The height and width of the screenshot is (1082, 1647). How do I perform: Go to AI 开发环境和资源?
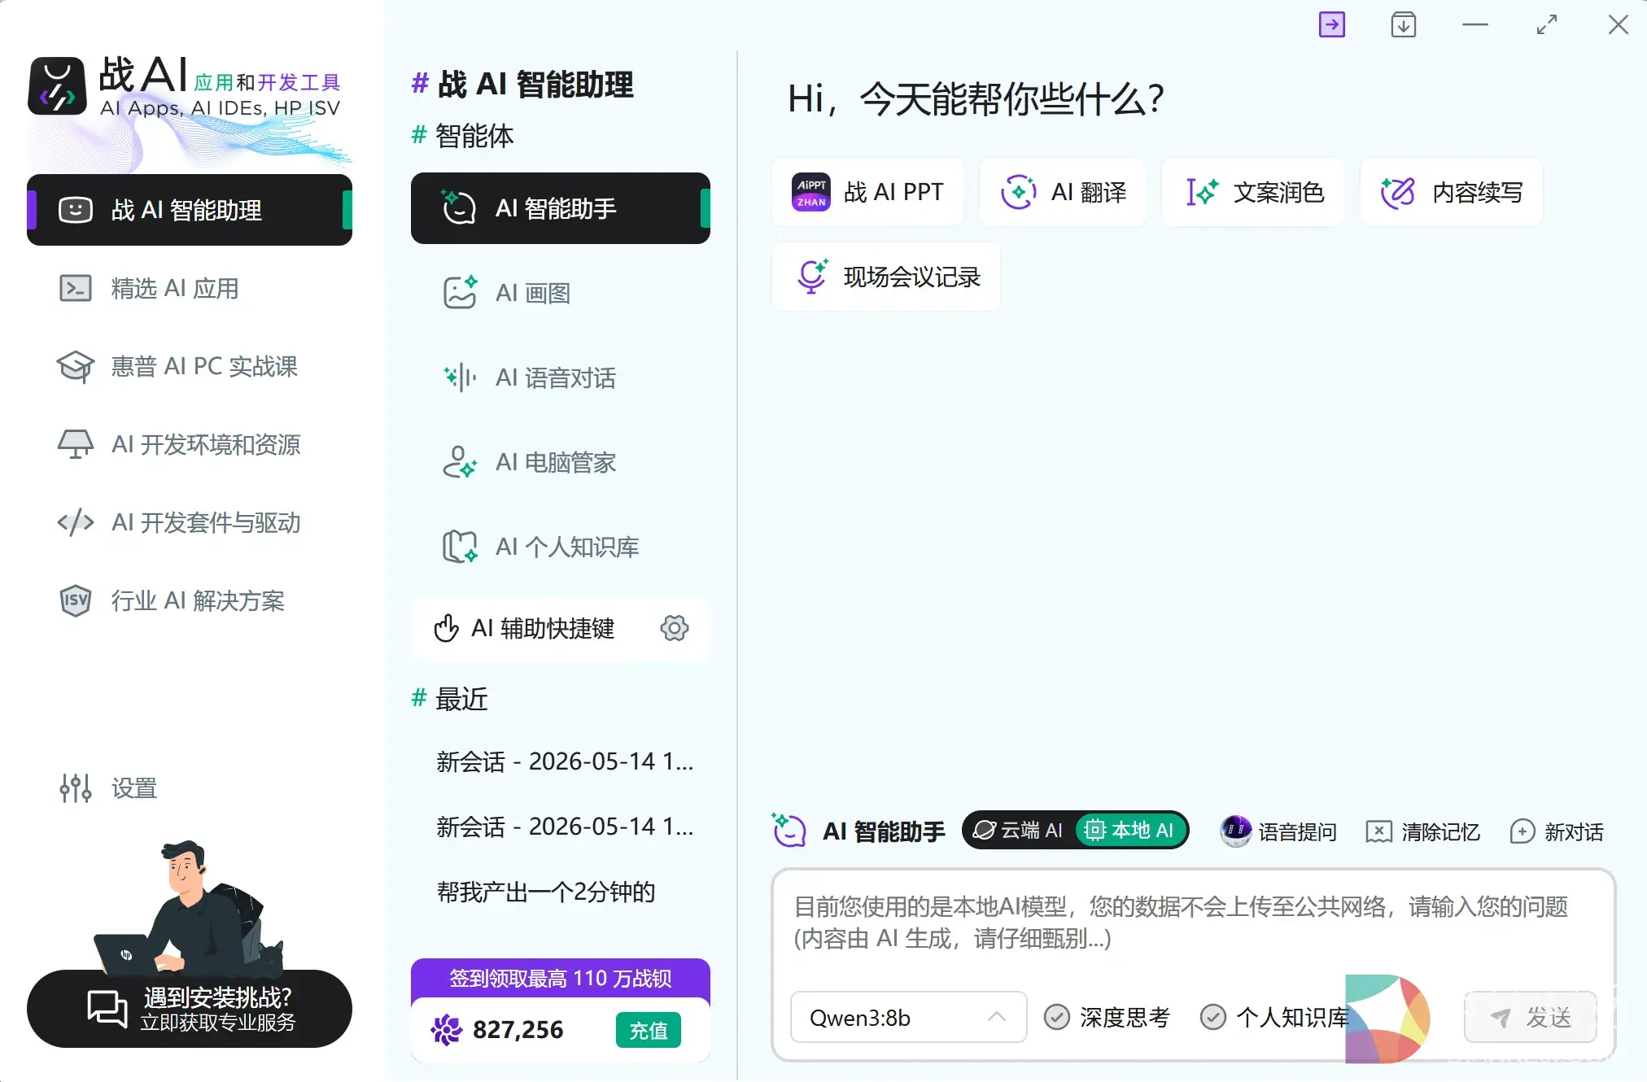pyautogui.click(x=190, y=444)
